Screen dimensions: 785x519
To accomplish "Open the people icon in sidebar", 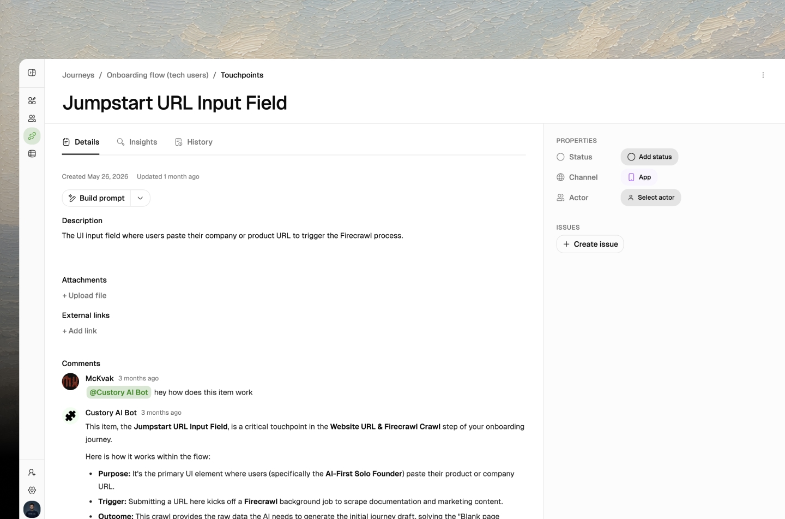I will coord(32,118).
